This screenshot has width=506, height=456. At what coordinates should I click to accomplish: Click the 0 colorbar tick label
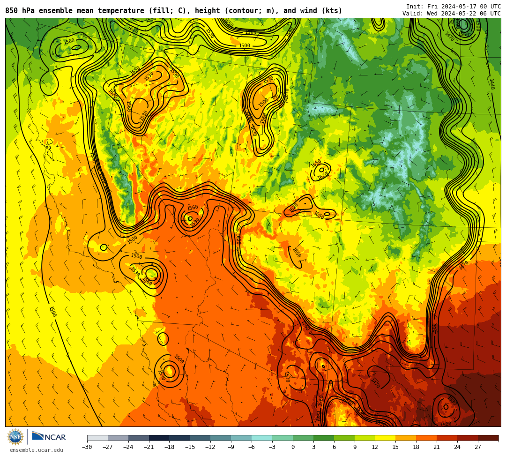[293, 447]
